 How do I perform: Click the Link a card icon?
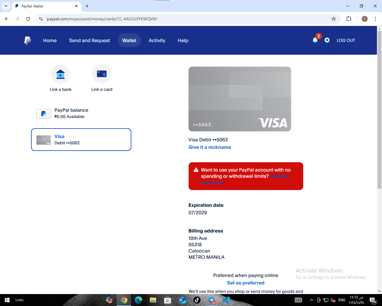tap(102, 74)
